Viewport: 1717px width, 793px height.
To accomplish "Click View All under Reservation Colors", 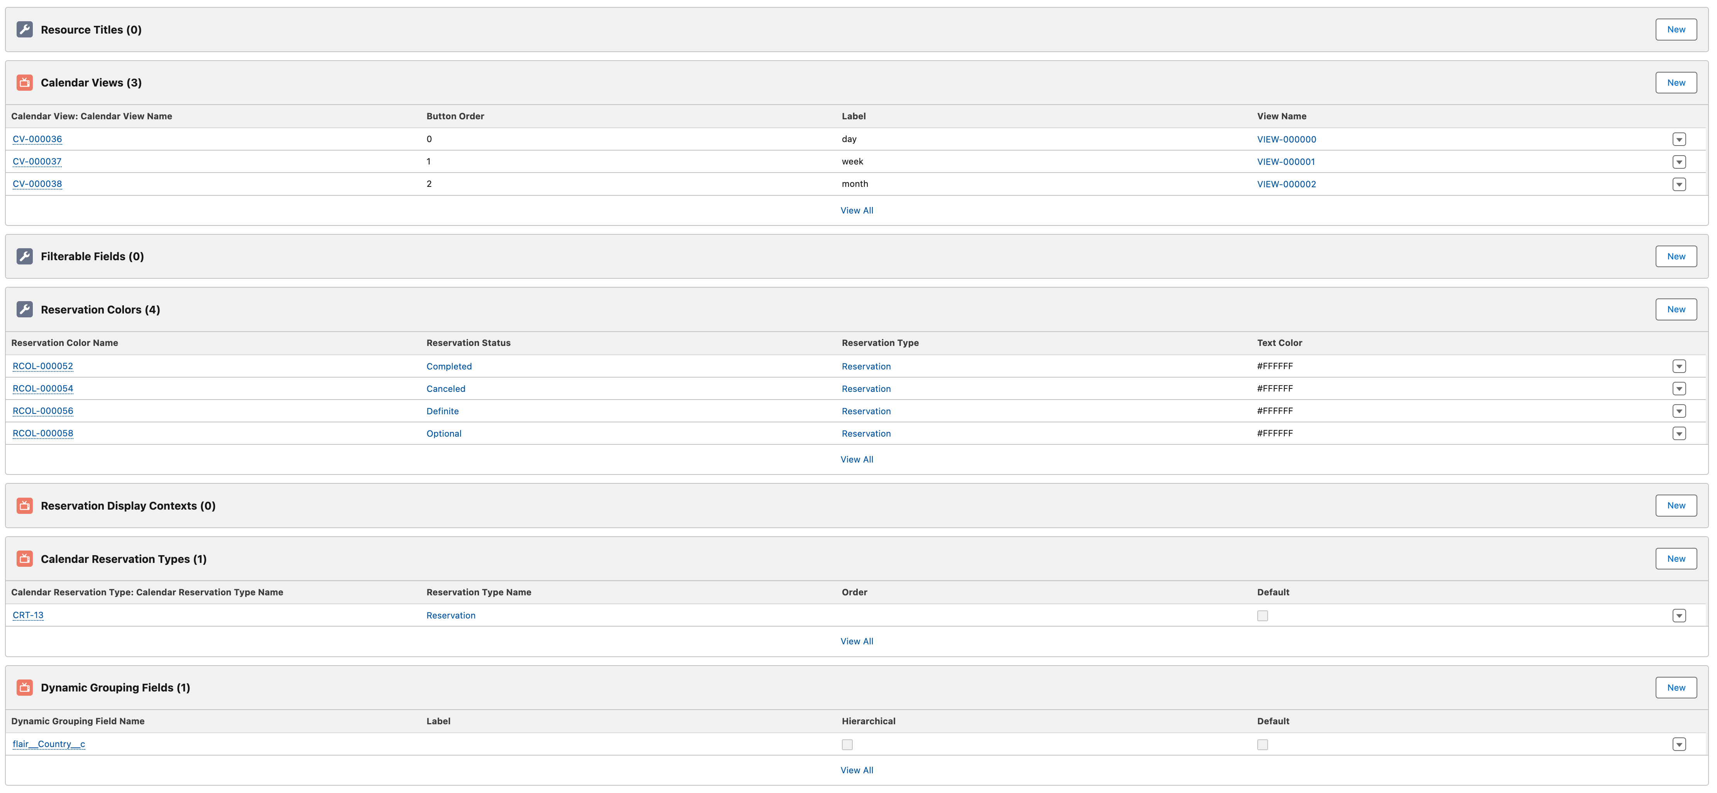I will [x=857, y=460].
